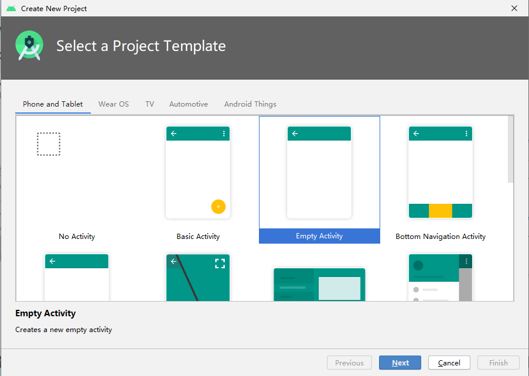The image size is (529, 376).
Task: Click the template list vertical scrollbar
Action: coord(511,149)
